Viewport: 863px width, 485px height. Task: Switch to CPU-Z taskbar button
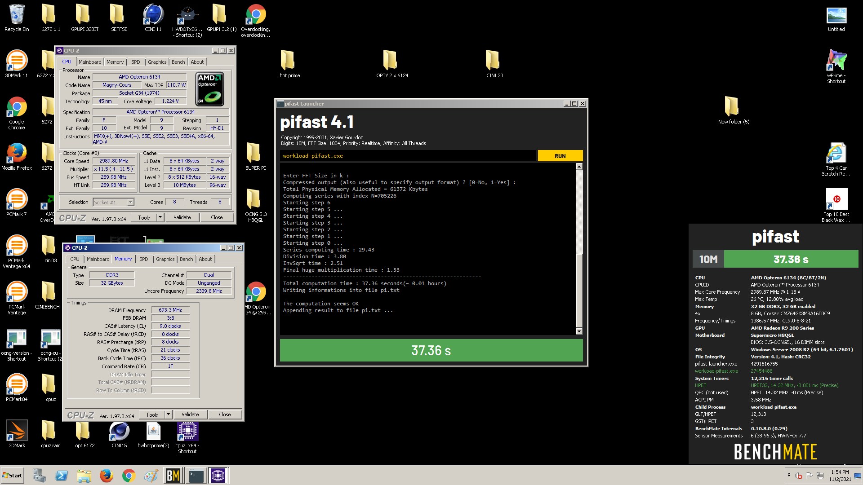(x=218, y=476)
